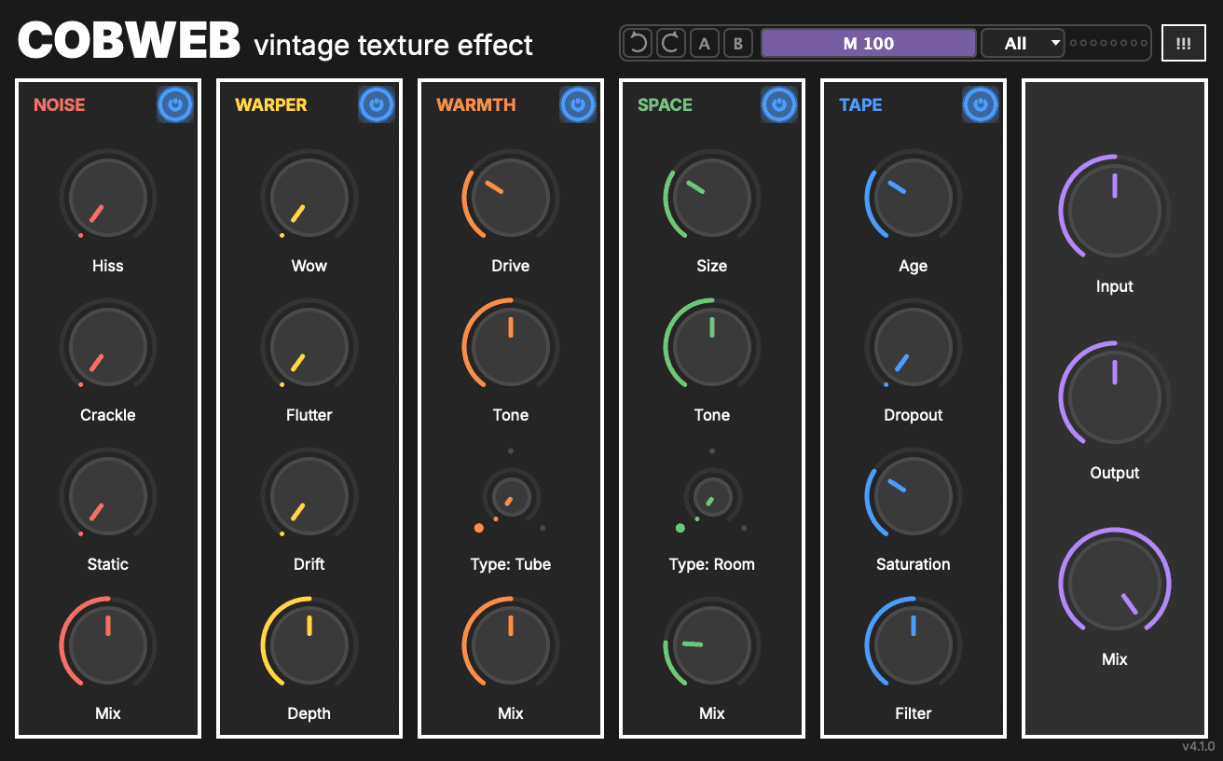Click the Hiss knob
This screenshot has width=1223, height=761.
click(108, 198)
